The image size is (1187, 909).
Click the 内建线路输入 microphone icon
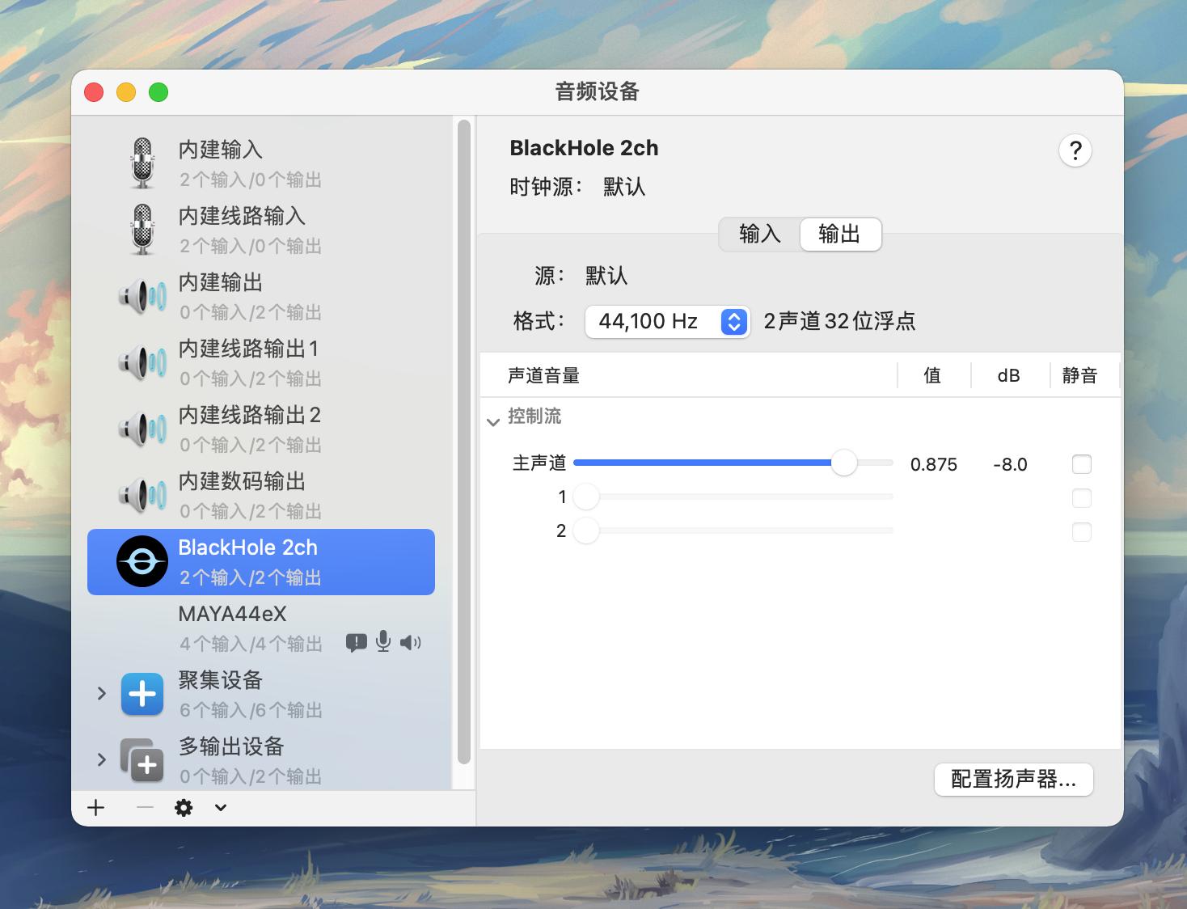coord(142,229)
